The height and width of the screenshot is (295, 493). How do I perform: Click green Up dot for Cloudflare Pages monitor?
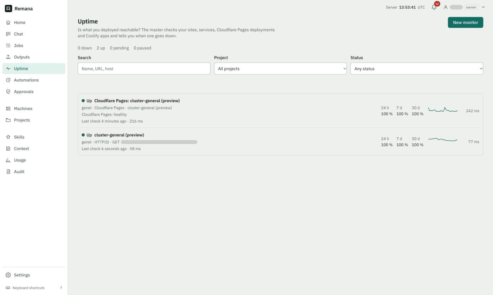(83, 101)
